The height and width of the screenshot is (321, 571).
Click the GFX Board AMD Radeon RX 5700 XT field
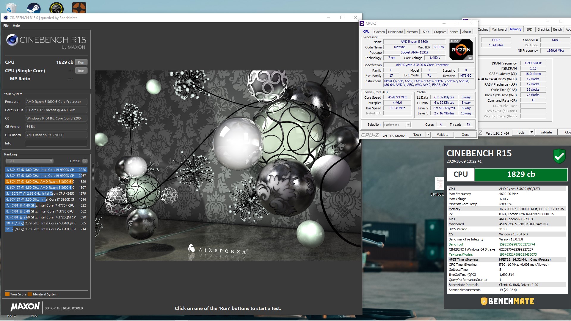pos(56,135)
